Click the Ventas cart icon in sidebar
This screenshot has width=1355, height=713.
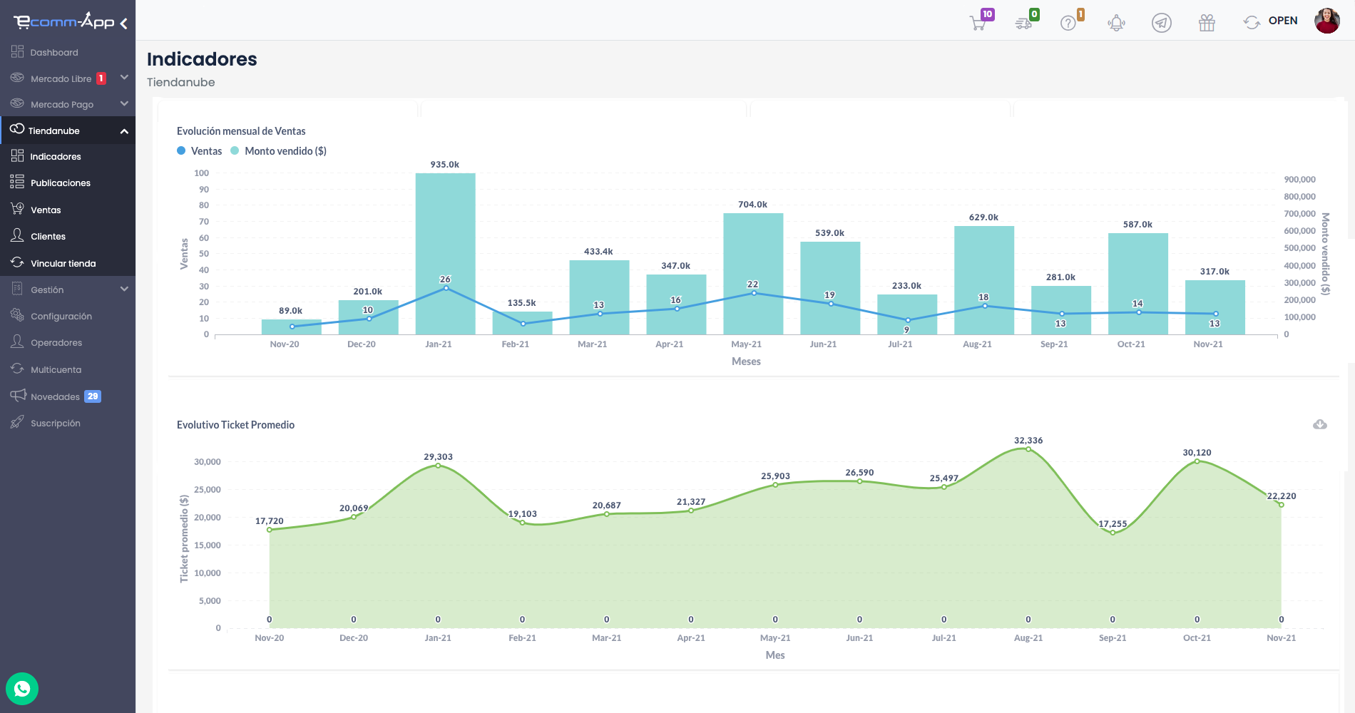[17, 208]
